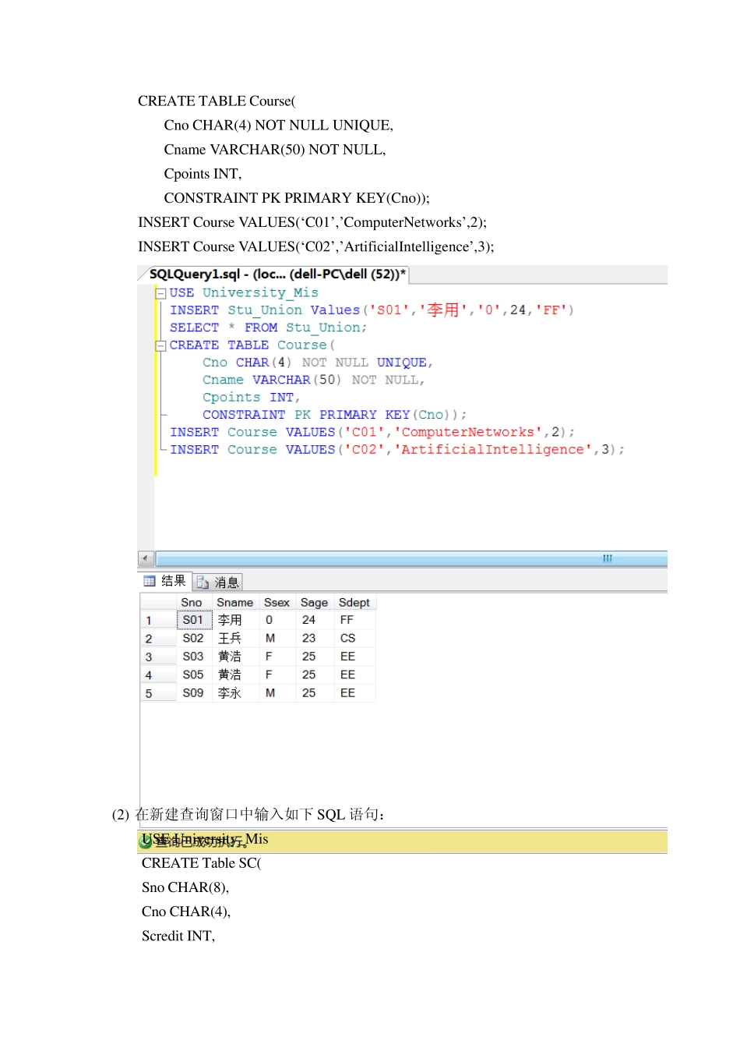Select the CS cell in Sdept column
Image resolution: width=740 pixels, height=1048 pixels.
[x=347, y=639]
